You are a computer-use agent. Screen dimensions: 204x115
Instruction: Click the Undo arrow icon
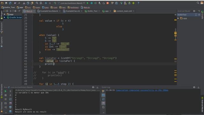coord(15,3)
